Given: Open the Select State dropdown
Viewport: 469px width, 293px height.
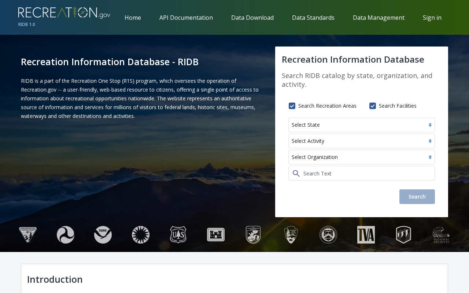Looking at the screenshot, I should click(362, 125).
